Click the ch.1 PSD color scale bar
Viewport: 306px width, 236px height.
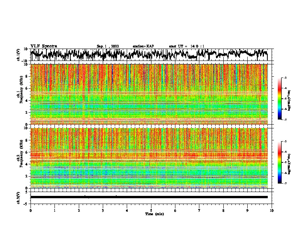coord(279,99)
